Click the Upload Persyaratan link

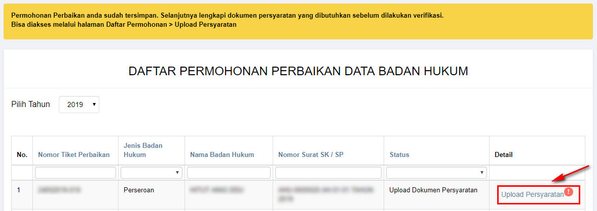[x=532, y=194]
